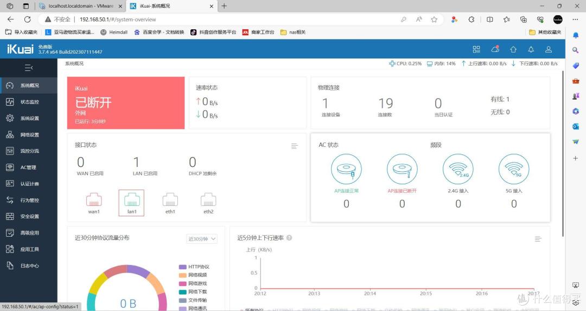Click the 连接数 count 19
Screen dimensions: 586x311
(385, 103)
